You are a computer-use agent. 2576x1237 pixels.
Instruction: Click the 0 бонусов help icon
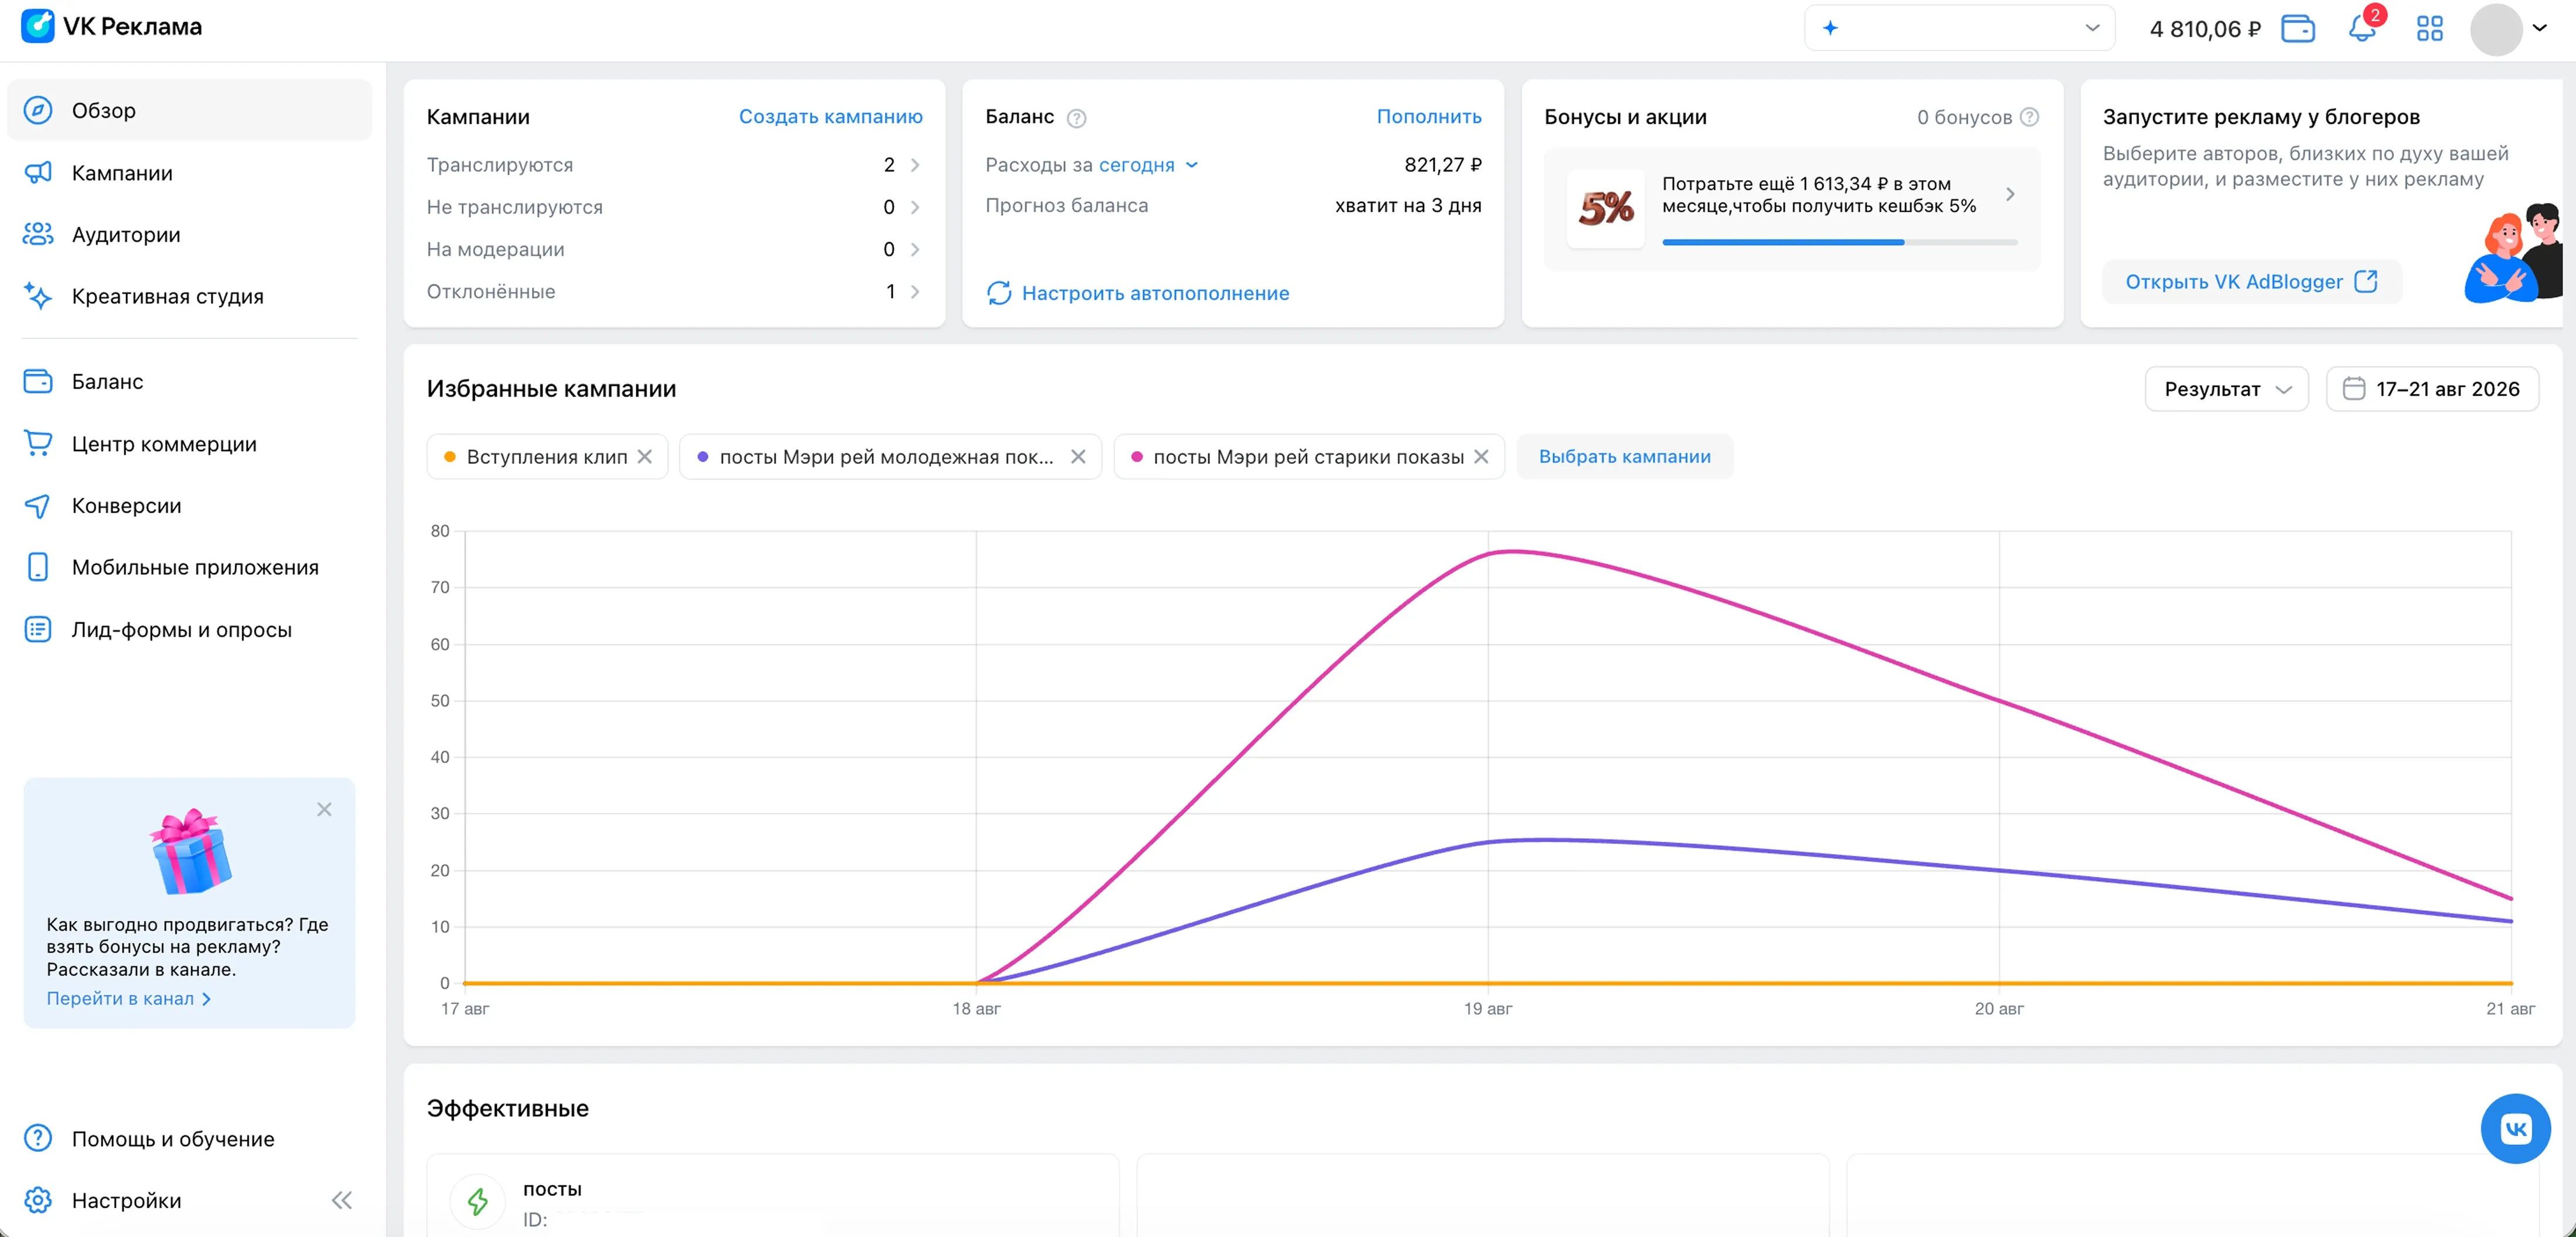(x=2029, y=117)
